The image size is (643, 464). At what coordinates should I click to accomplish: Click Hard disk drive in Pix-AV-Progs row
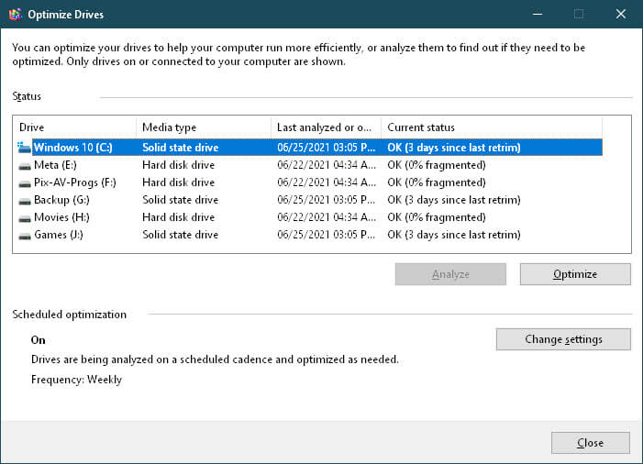click(x=178, y=182)
